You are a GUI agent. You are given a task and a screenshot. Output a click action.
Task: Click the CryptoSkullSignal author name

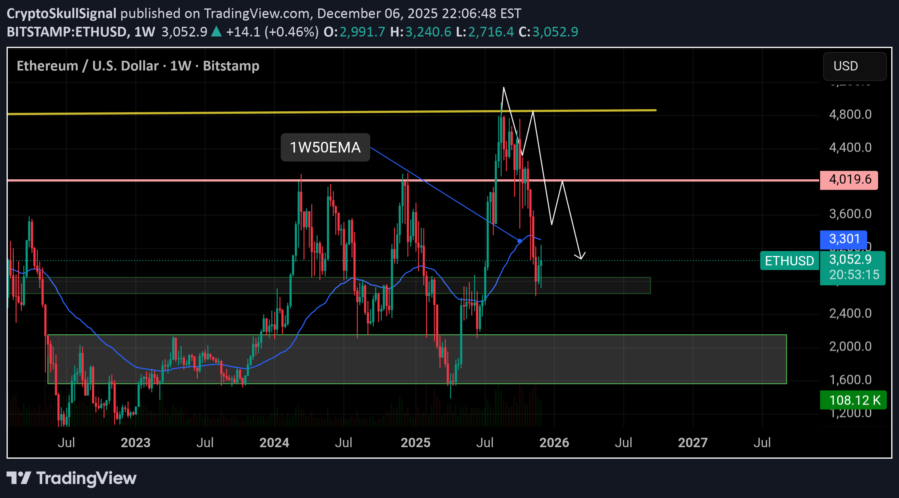click(61, 13)
